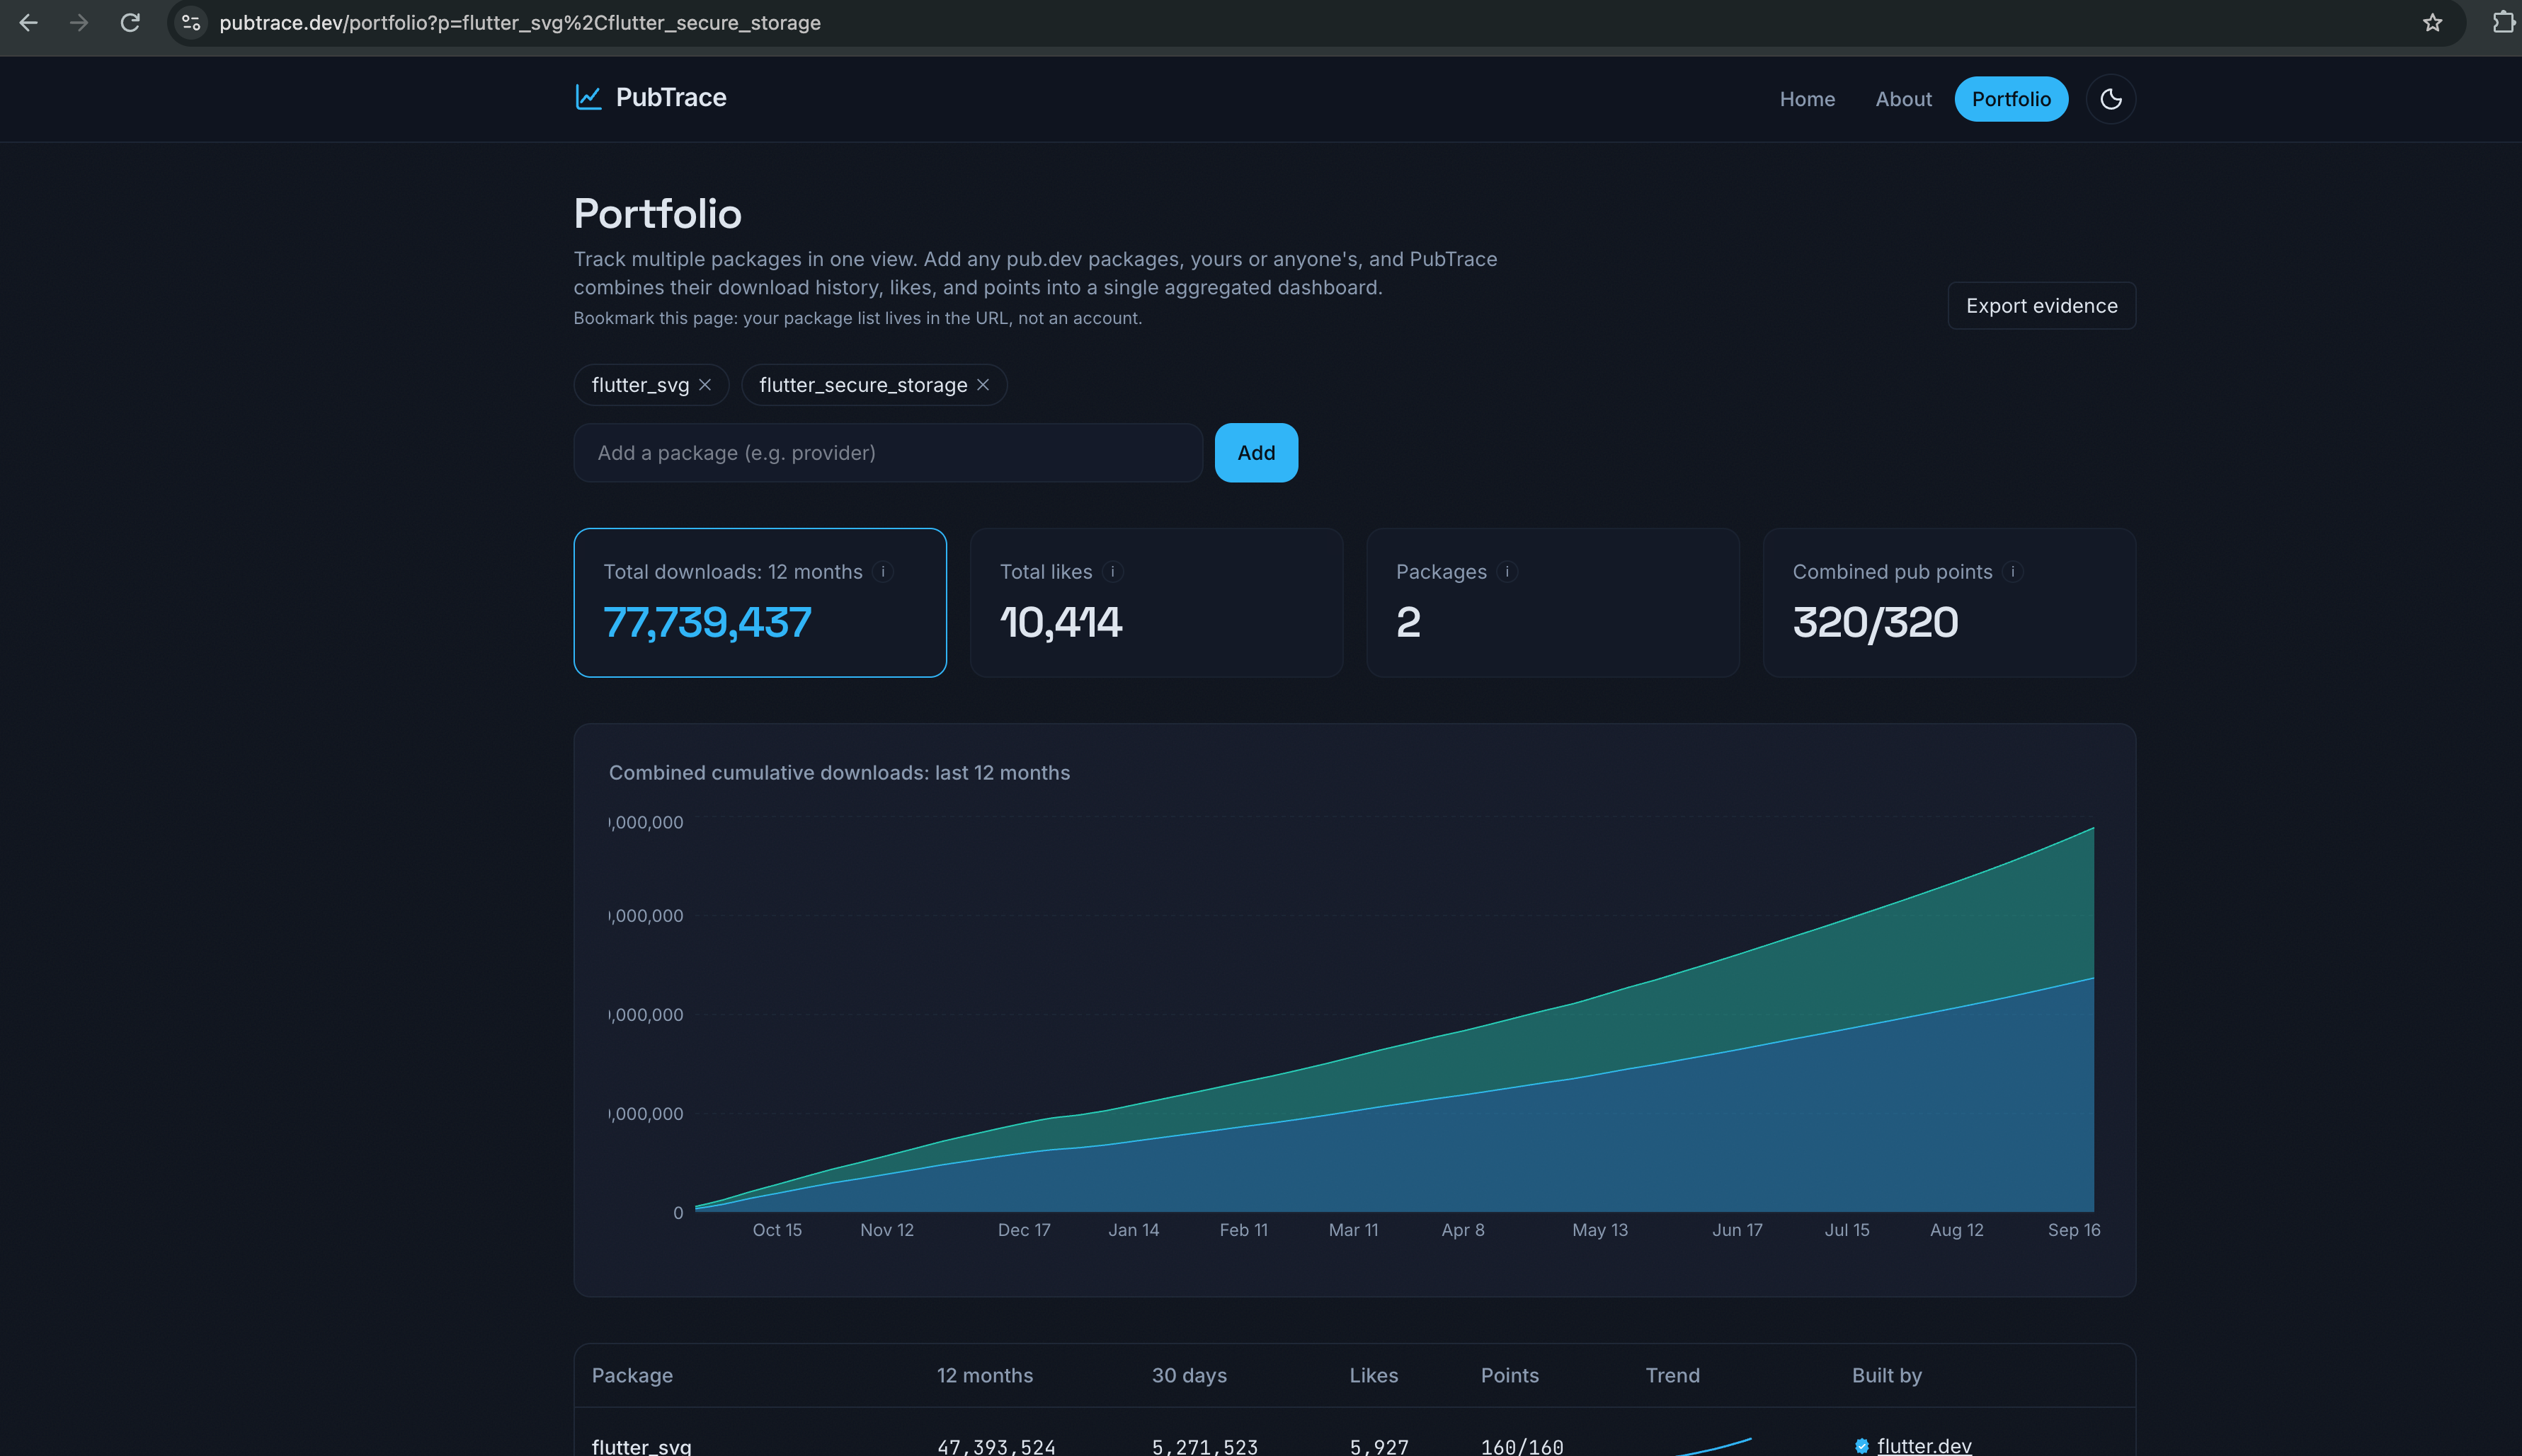This screenshot has width=2522, height=1456.
Task: Click the flutter_svg chip label
Action: pos(639,385)
